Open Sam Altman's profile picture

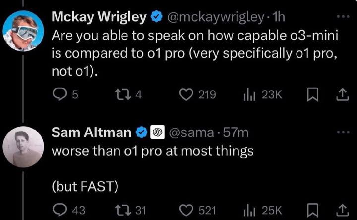click(23, 147)
